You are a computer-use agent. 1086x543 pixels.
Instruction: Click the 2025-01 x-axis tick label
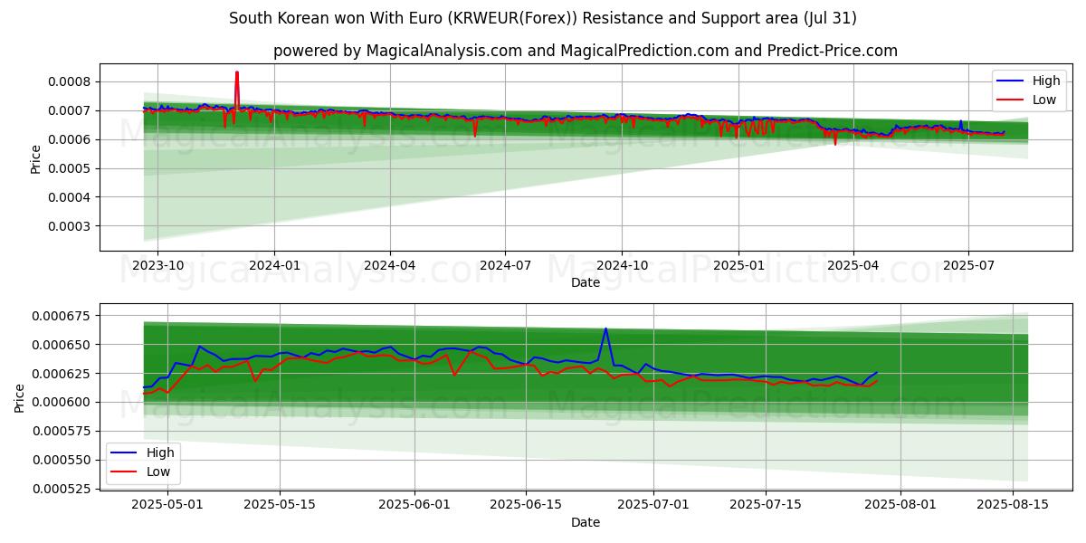738,266
